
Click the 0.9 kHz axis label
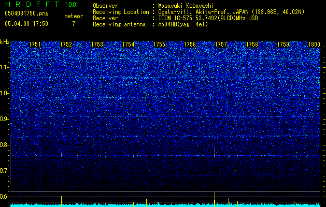[5, 119]
